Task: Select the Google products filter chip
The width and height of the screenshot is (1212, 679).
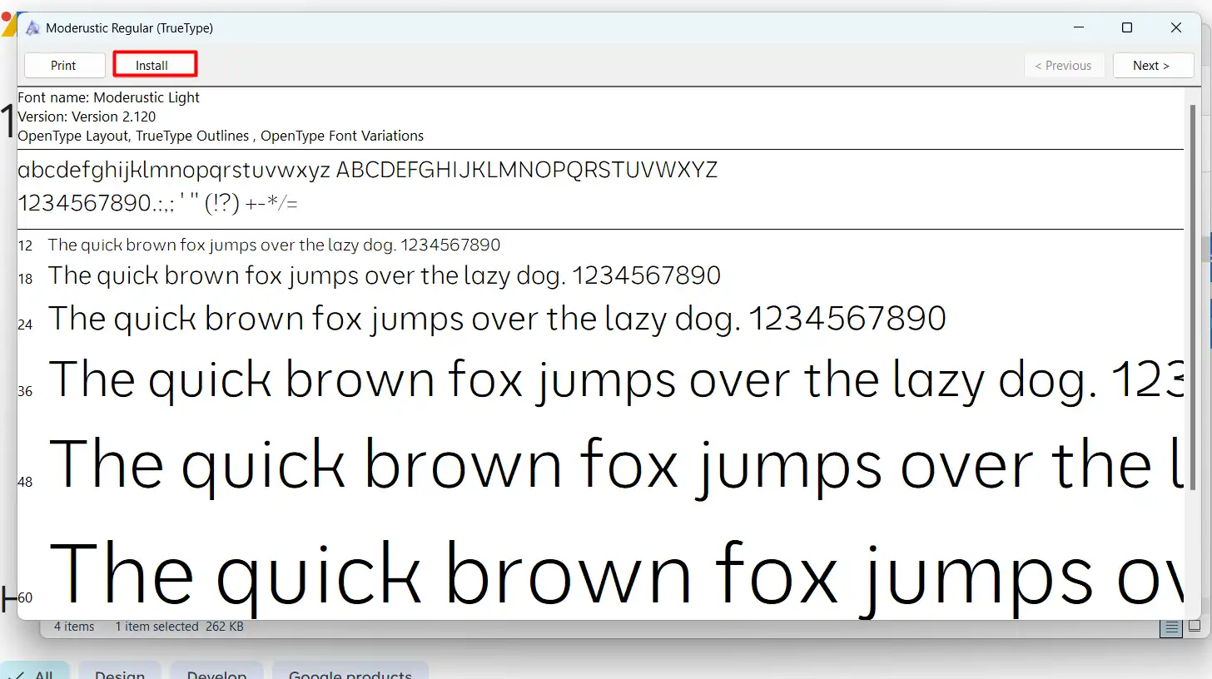Action: (350, 672)
